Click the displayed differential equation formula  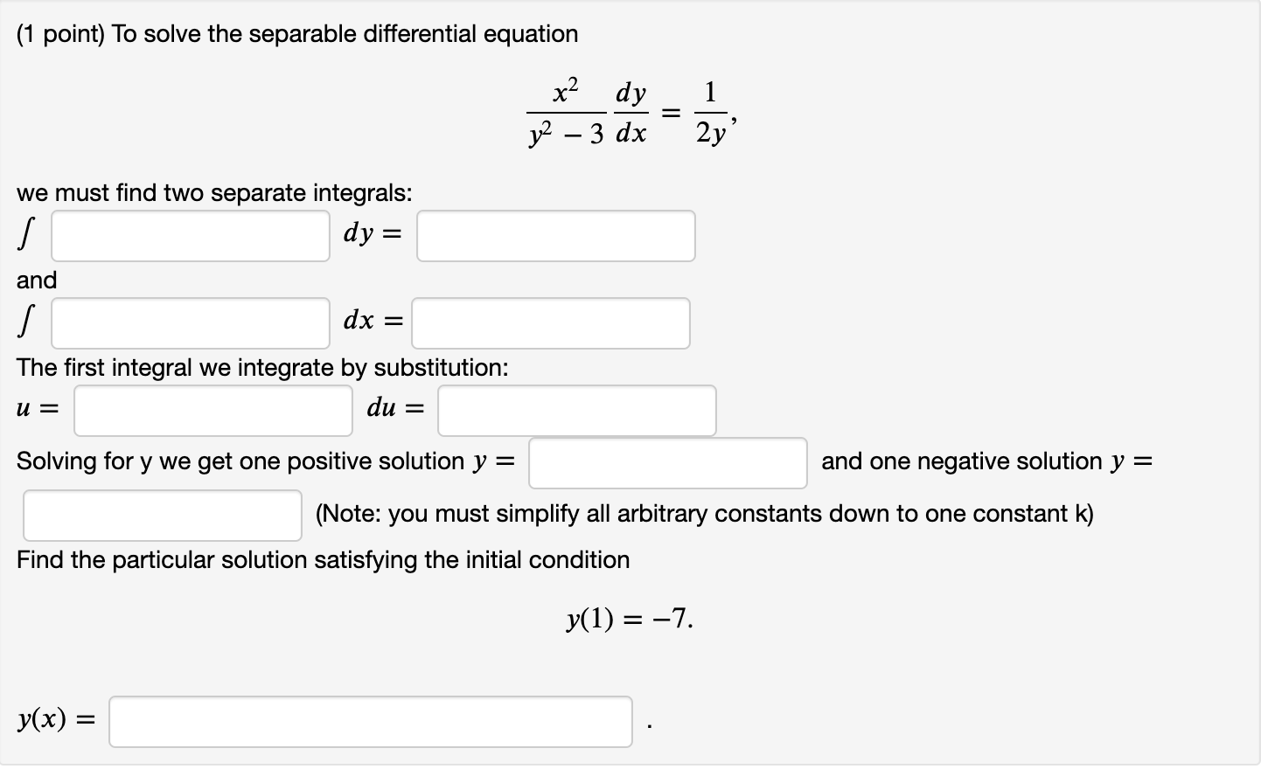coord(630,110)
